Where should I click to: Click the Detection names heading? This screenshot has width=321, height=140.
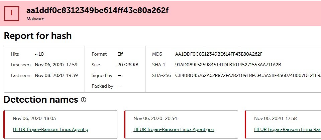41,100
